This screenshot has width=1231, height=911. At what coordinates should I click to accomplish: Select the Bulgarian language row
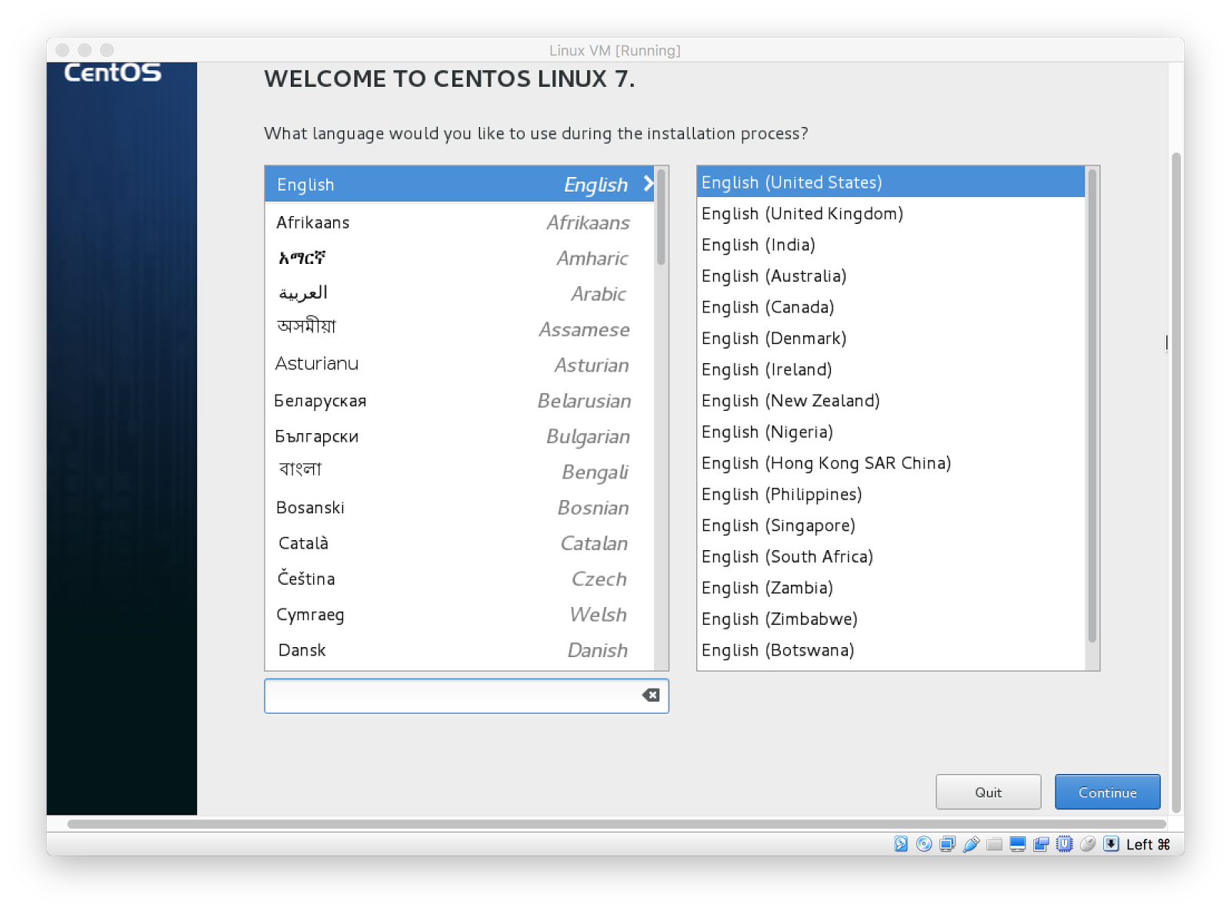pos(459,435)
